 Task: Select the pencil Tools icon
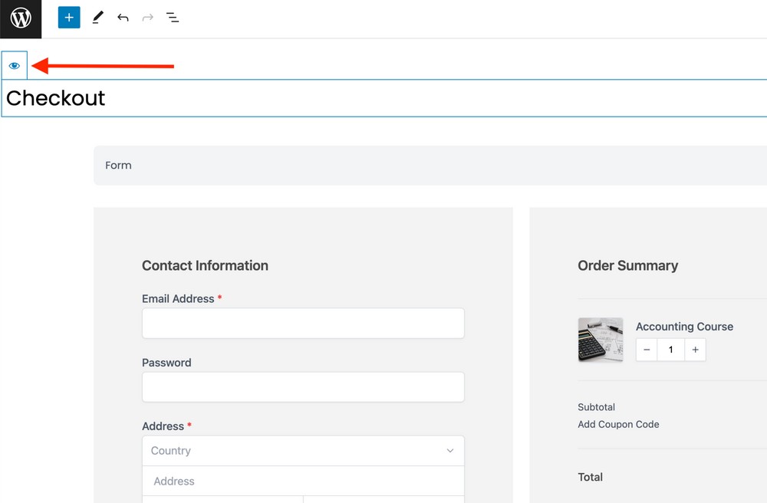click(x=97, y=17)
